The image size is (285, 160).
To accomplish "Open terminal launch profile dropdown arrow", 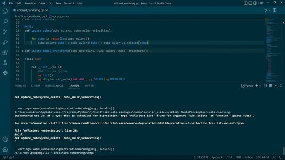I will pyautogui.click(x=260, y=86).
